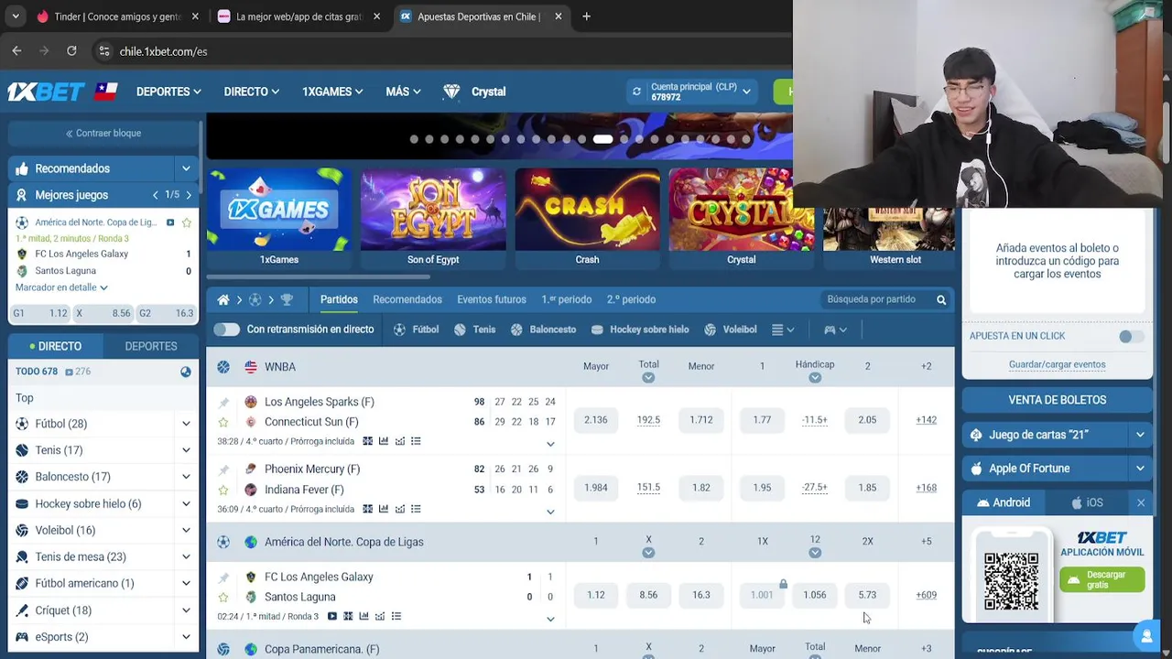Filter by Voleibol in sports bar
1172x659 pixels.
coord(730,329)
